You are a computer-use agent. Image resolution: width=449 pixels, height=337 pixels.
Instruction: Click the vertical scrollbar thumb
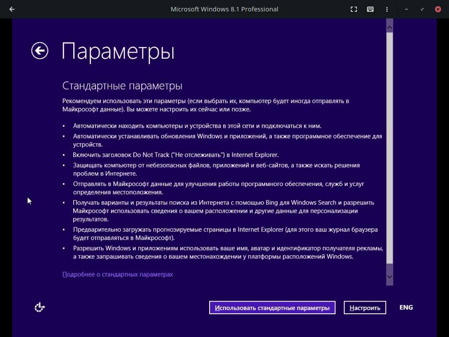pyautogui.click(x=389, y=148)
